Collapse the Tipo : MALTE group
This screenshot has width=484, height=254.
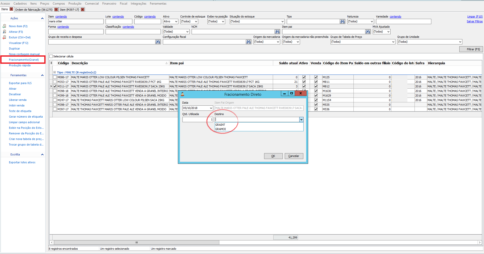[x=54, y=72]
